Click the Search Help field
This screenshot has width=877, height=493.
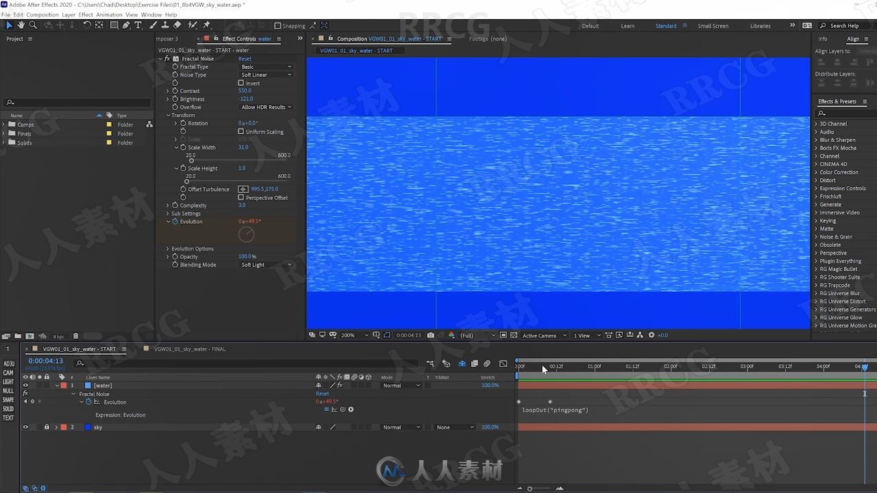844,26
